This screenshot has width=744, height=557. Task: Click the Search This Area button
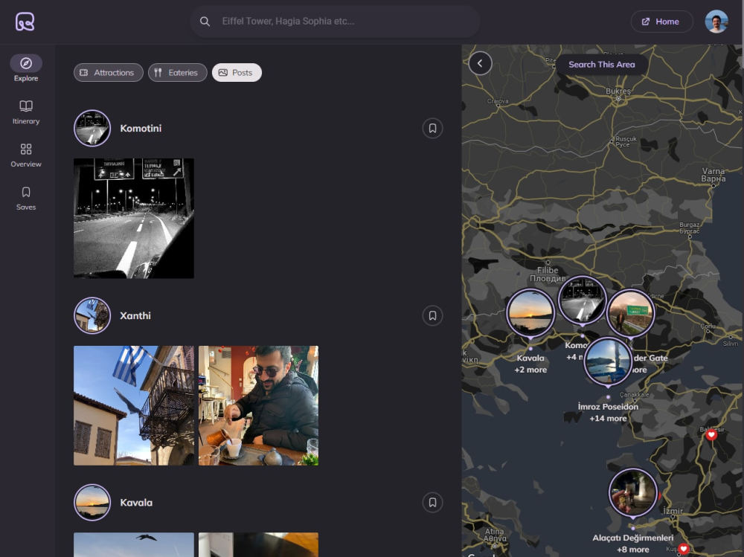point(602,65)
